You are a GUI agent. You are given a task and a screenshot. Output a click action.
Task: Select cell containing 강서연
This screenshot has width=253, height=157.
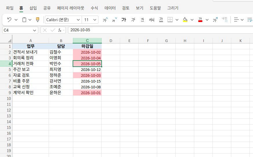[x=61, y=81]
